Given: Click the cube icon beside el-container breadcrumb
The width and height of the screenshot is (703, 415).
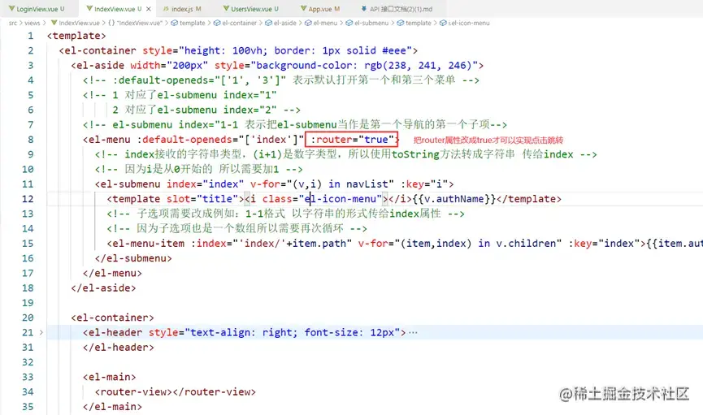Looking at the screenshot, I should coord(217,23).
